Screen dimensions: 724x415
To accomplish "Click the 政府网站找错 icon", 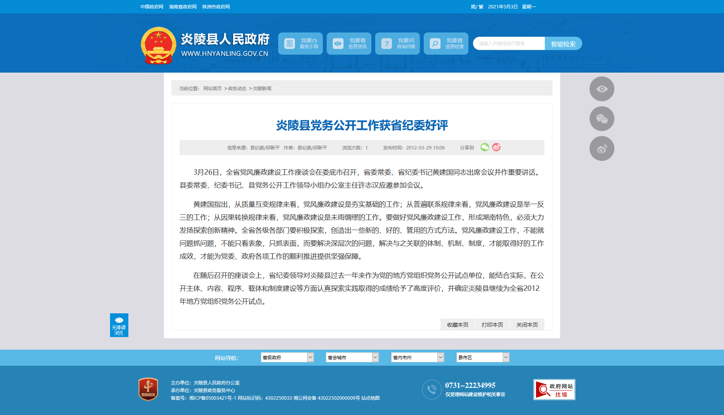I will (554, 390).
